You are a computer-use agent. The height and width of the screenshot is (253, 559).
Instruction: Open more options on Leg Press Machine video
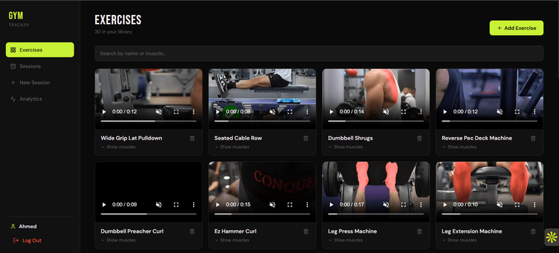421,205
